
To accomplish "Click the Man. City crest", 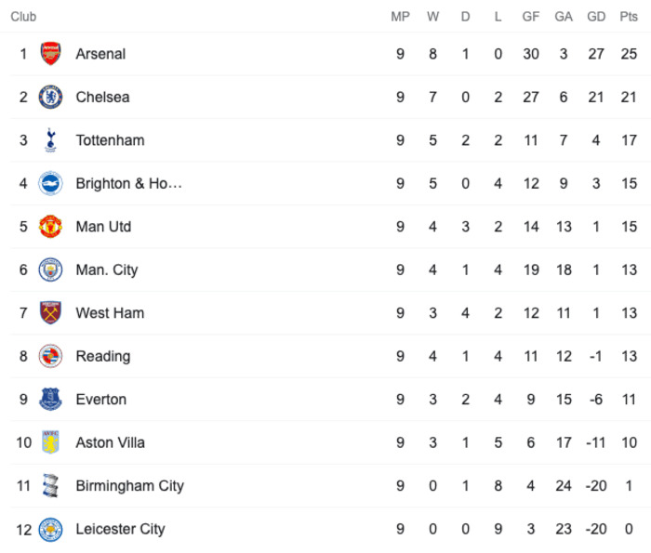I will (x=50, y=270).
